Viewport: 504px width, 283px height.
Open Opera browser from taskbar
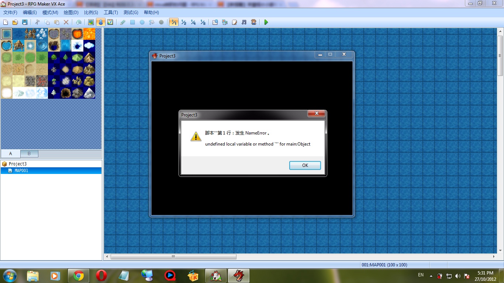(x=101, y=276)
